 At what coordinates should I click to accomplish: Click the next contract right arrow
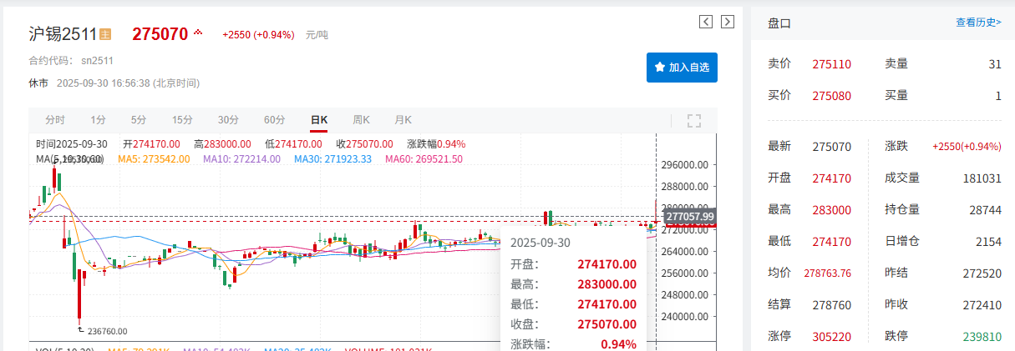728,22
